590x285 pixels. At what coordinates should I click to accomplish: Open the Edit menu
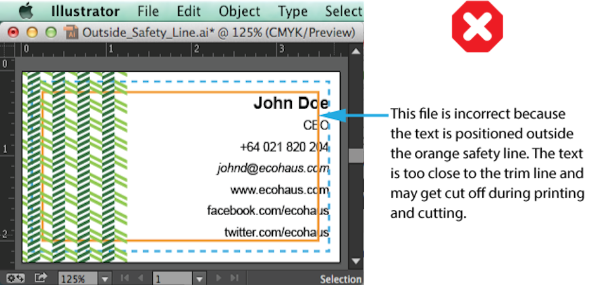tap(189, 11)
